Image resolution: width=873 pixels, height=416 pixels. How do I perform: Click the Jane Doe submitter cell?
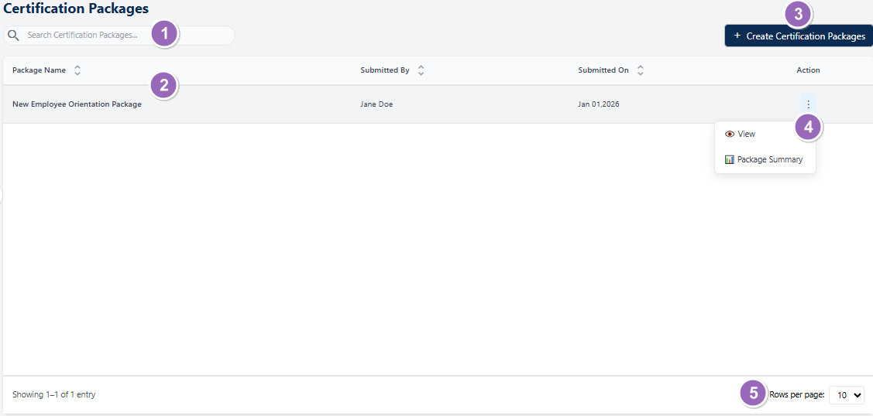pyautogui.click(x=376, y=104)
